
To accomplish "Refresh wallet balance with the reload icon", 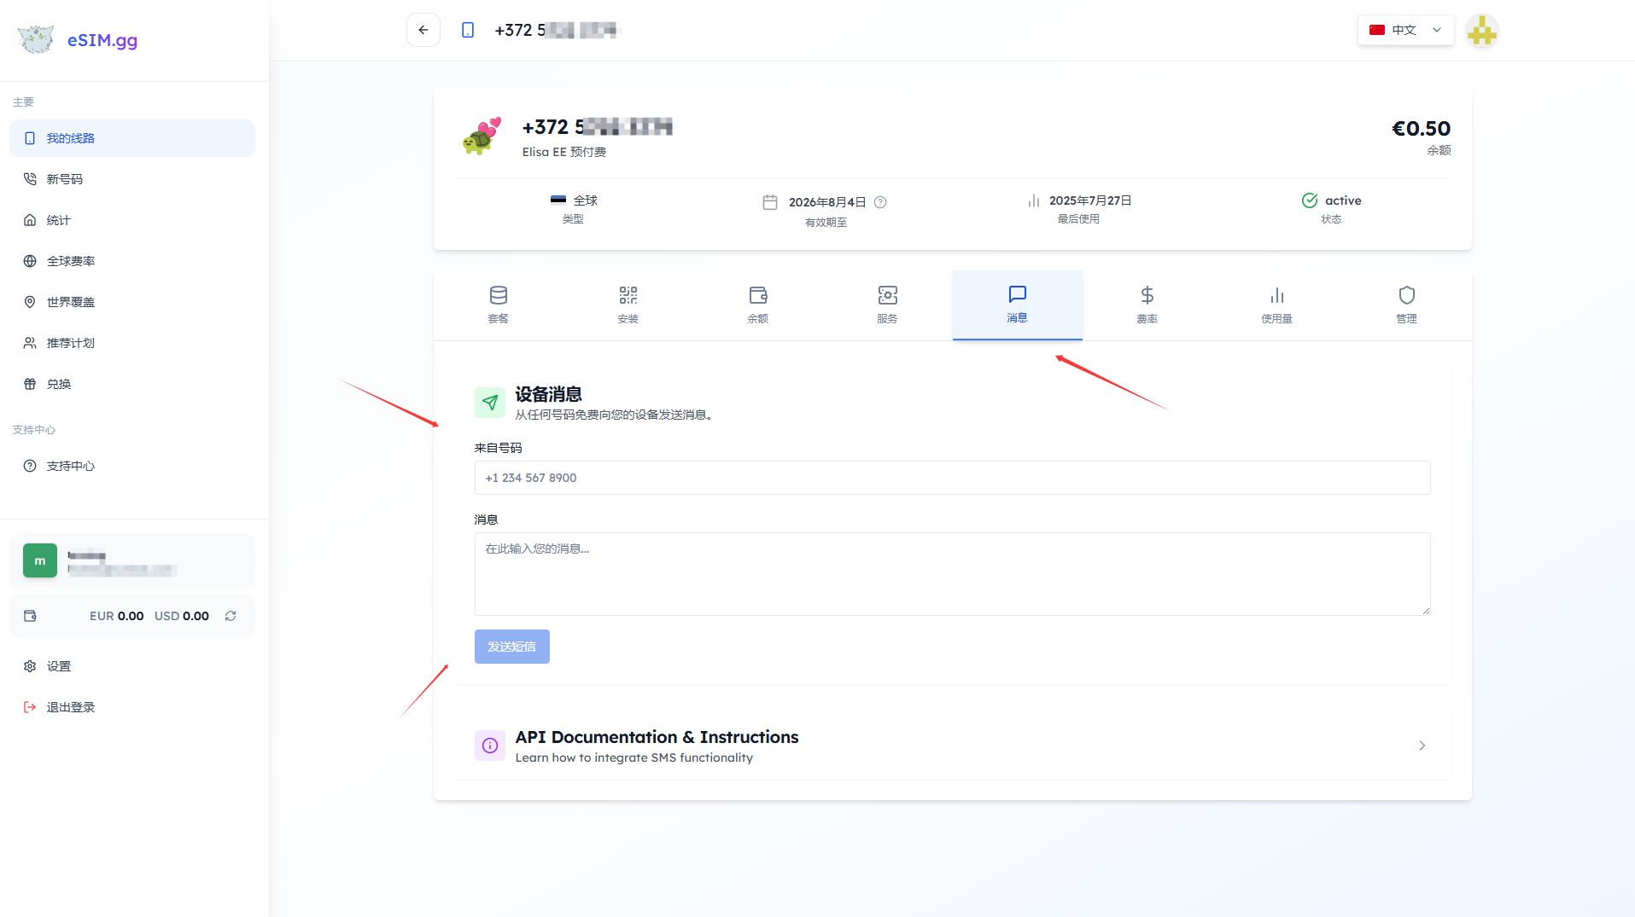I will coord(231,616).
